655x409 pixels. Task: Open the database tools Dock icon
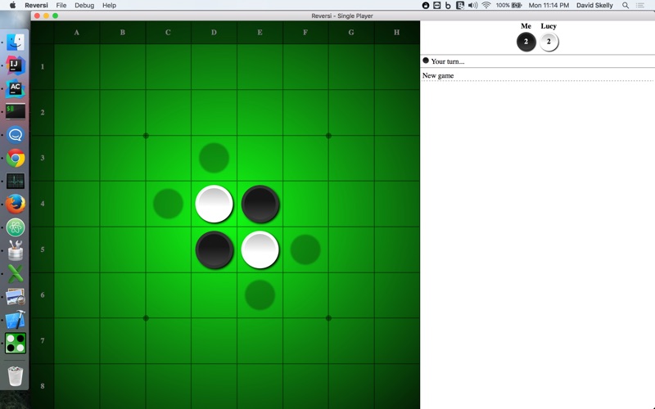(x=16, y=251)
